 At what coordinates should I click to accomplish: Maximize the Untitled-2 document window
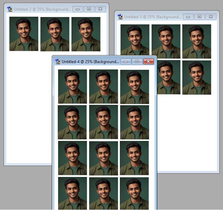tap(89, 9)
